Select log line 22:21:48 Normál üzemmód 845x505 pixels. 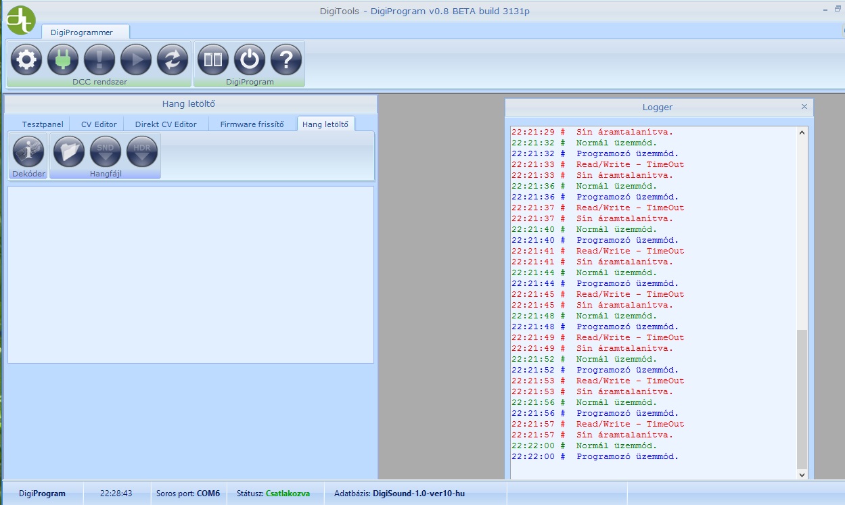tap(584, 316)
